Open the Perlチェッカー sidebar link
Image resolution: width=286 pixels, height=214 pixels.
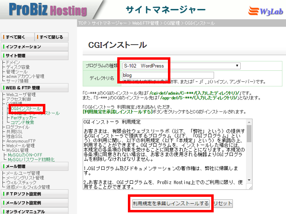click(x=25, y=118)
